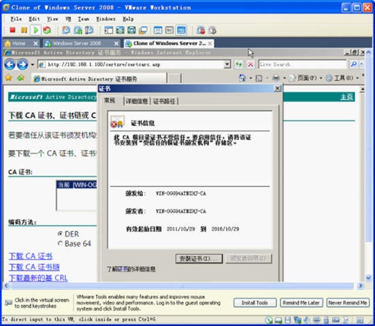Viewport: 375px width, 326px height.
Task: Click the 下载 CA 证书链 link
Action: [34, 267]
